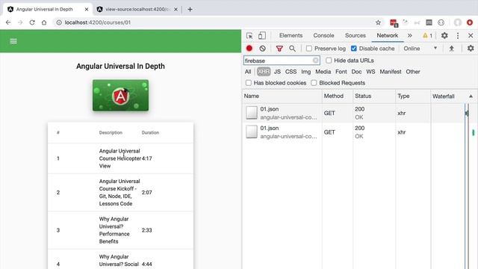Select the first 01.json request row

coord(360,113)
